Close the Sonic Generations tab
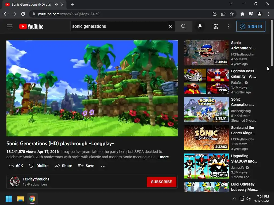 (x=62, y=5)
